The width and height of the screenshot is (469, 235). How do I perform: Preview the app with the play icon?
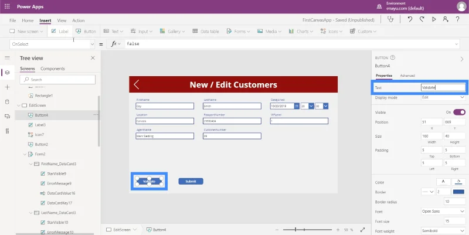(x=434, y=19)
